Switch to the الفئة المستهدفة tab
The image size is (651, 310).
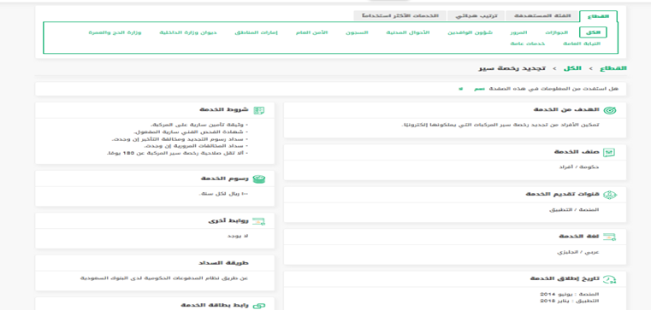pos(542,15)
